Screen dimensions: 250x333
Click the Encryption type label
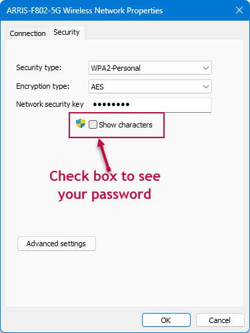click(x=43, y=86)
